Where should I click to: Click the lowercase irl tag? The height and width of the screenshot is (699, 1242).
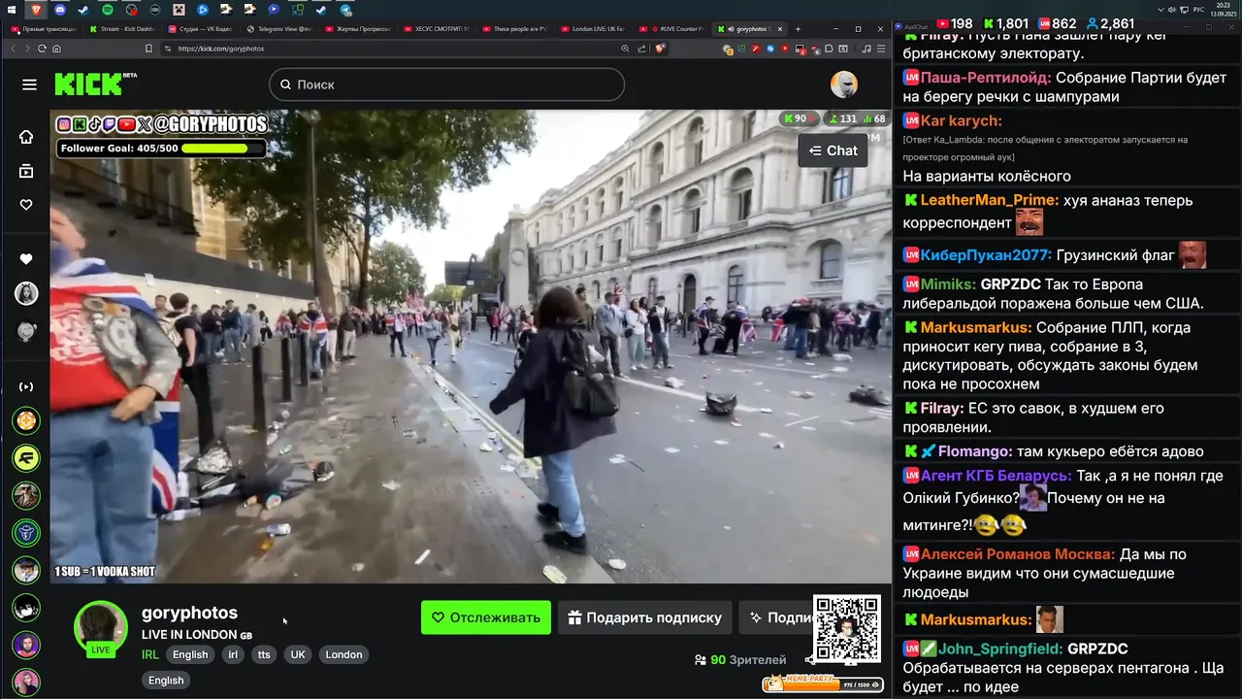[233, 654]
